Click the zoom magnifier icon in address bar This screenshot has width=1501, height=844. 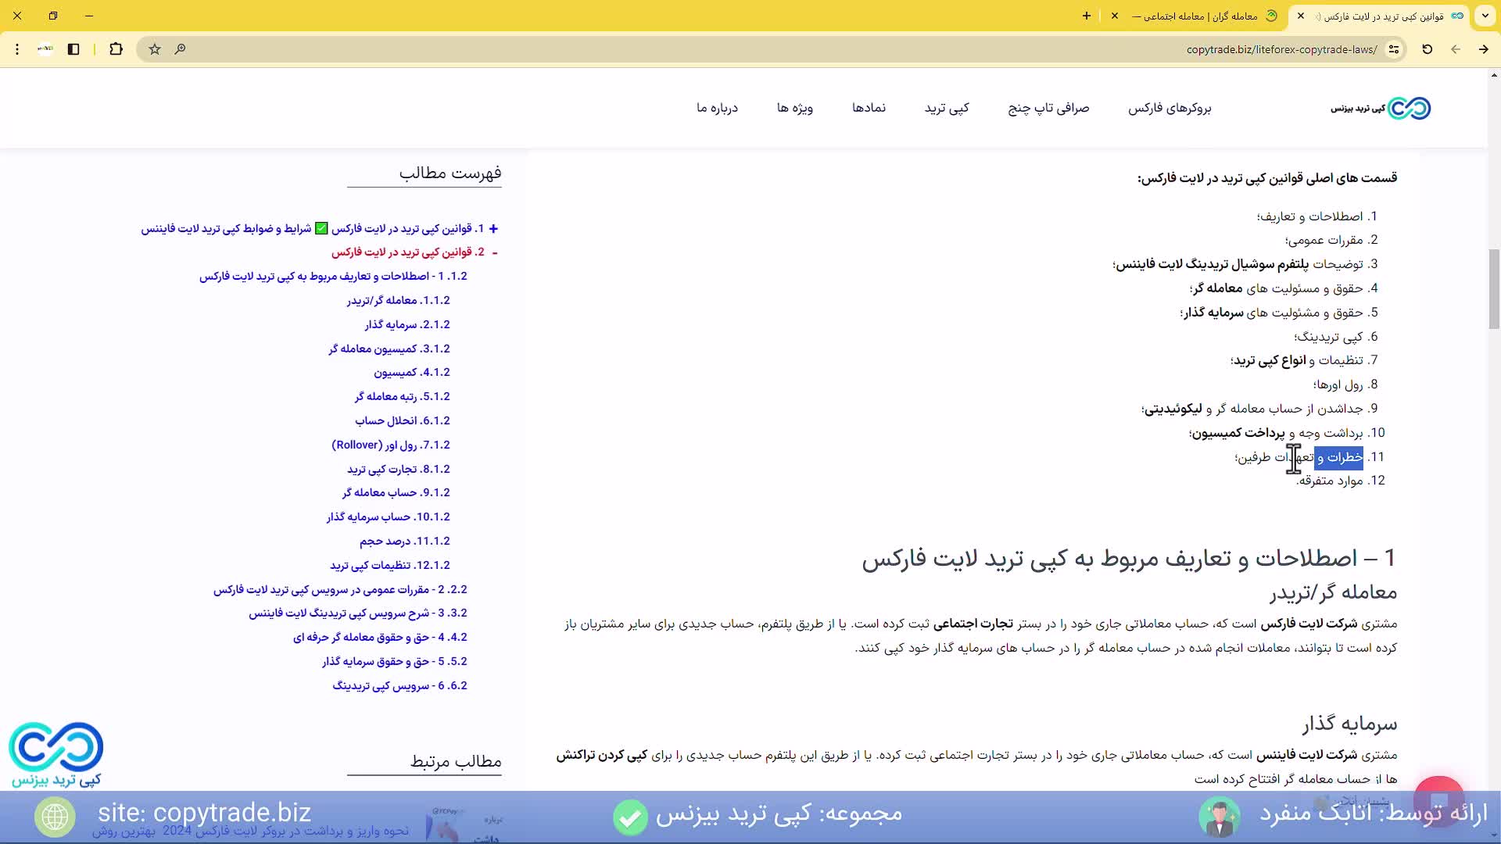[x=180, y=49]
